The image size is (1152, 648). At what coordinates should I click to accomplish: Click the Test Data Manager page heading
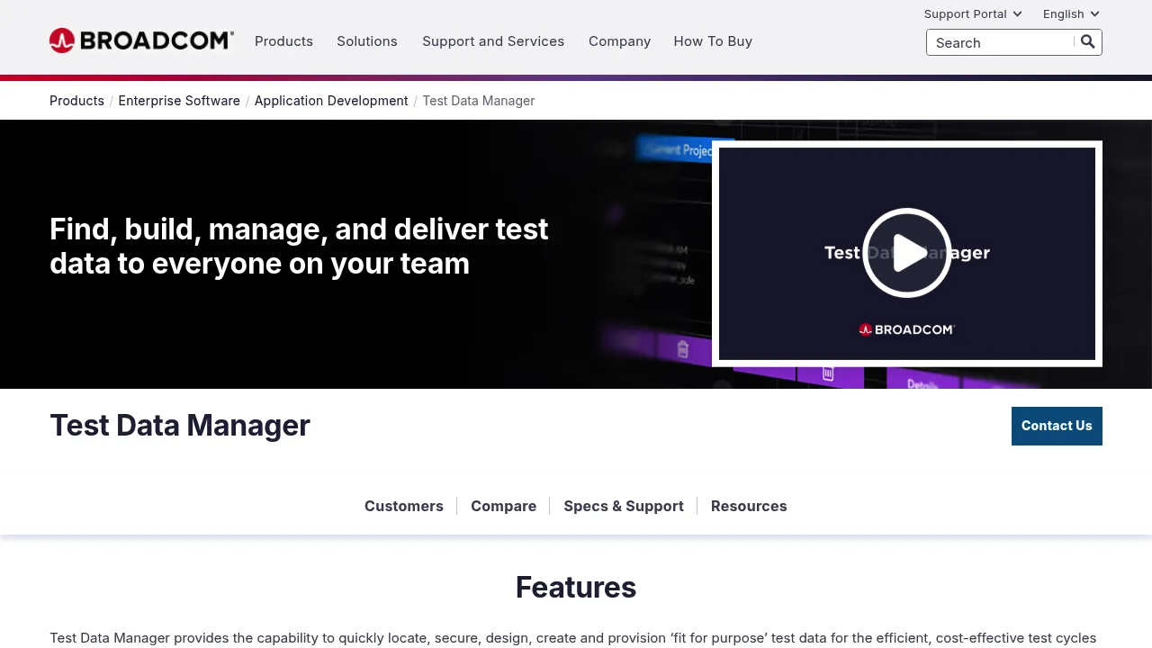180,425
